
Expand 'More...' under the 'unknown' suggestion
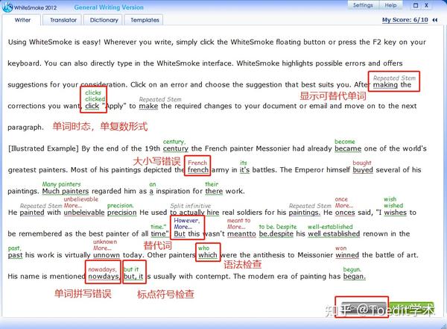(x=102, y=248)
